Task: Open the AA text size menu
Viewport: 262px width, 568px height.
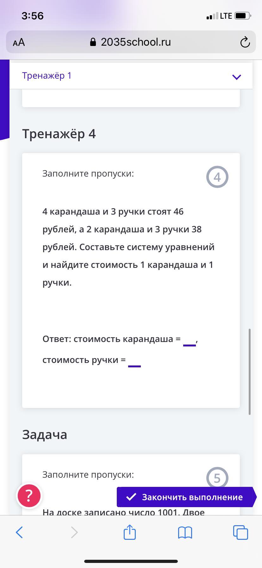Action: 19,42
